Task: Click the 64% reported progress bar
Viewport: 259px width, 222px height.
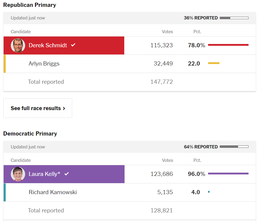Action: point(234,147)
